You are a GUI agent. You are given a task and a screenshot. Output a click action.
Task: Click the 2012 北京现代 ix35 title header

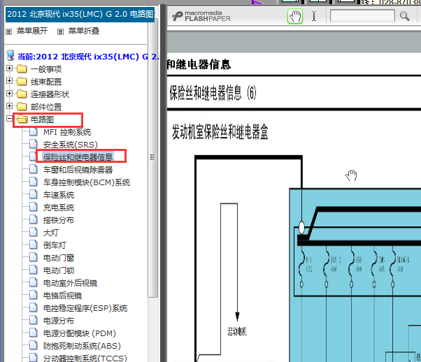coord(80,14)
